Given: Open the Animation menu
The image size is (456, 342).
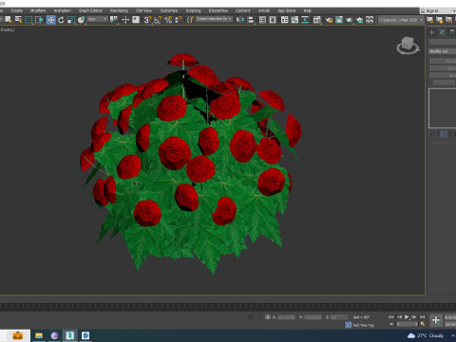Looking at the screenshot, I should tap(63, 10).
